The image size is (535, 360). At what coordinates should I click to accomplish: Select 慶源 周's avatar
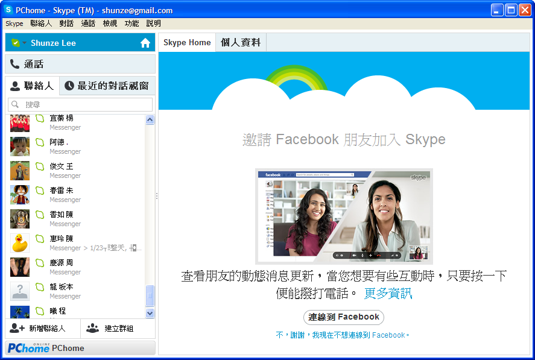(x=20, y=267)
